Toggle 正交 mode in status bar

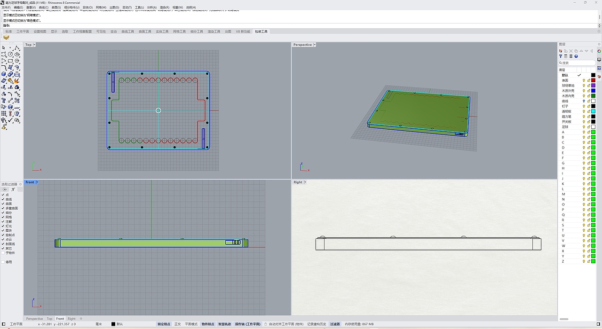click(x=177, y=324)
